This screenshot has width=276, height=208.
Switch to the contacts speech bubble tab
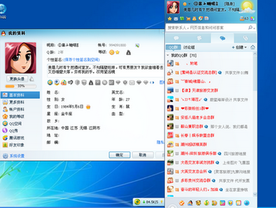point(177,38)
